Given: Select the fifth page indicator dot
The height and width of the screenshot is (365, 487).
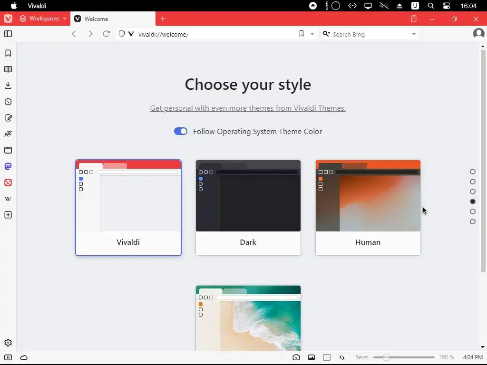Looking at the screenshot, I should pyautogui.click(x=473, y=211).
